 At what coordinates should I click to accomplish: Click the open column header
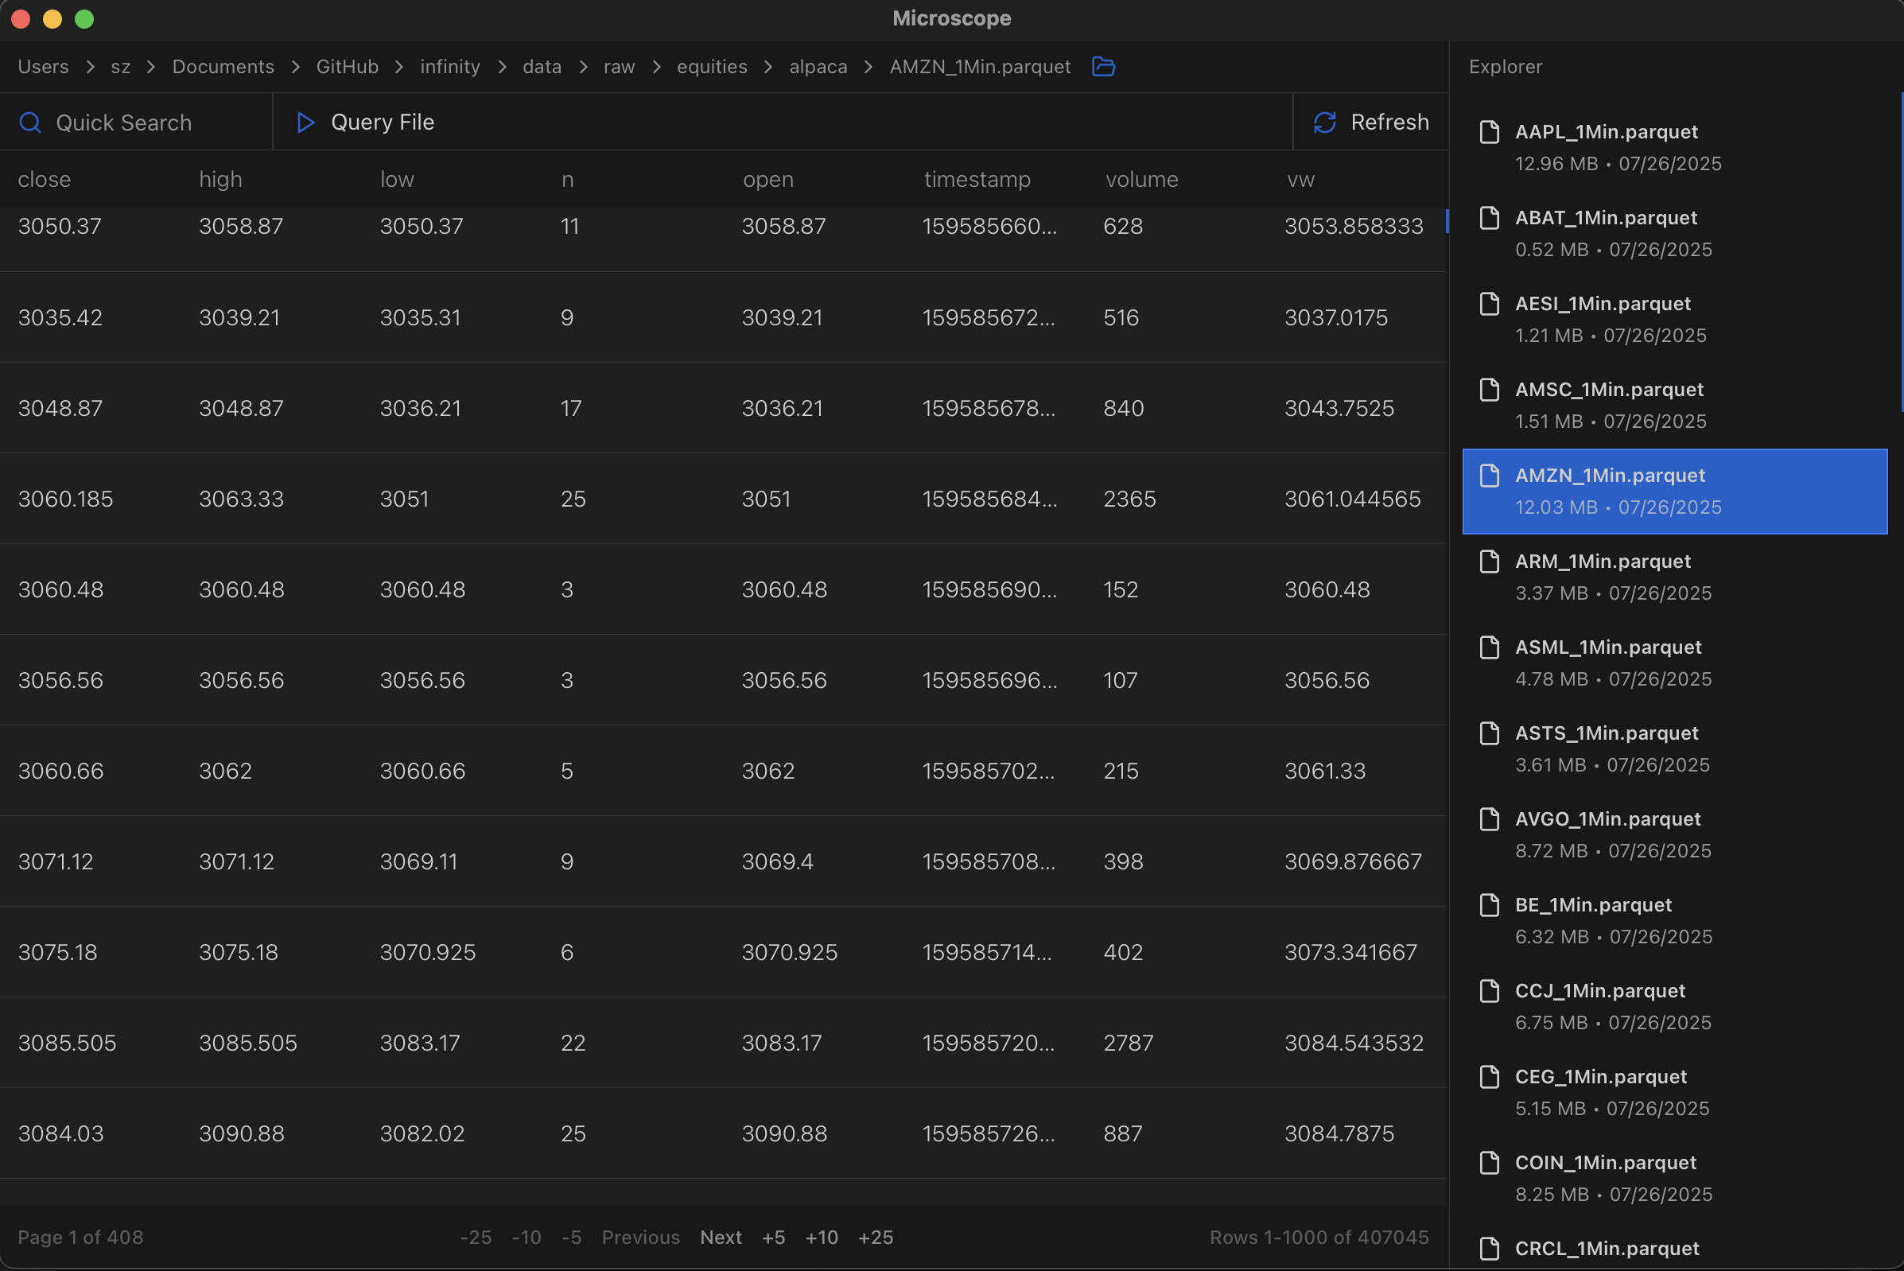[x=767, y=179]
